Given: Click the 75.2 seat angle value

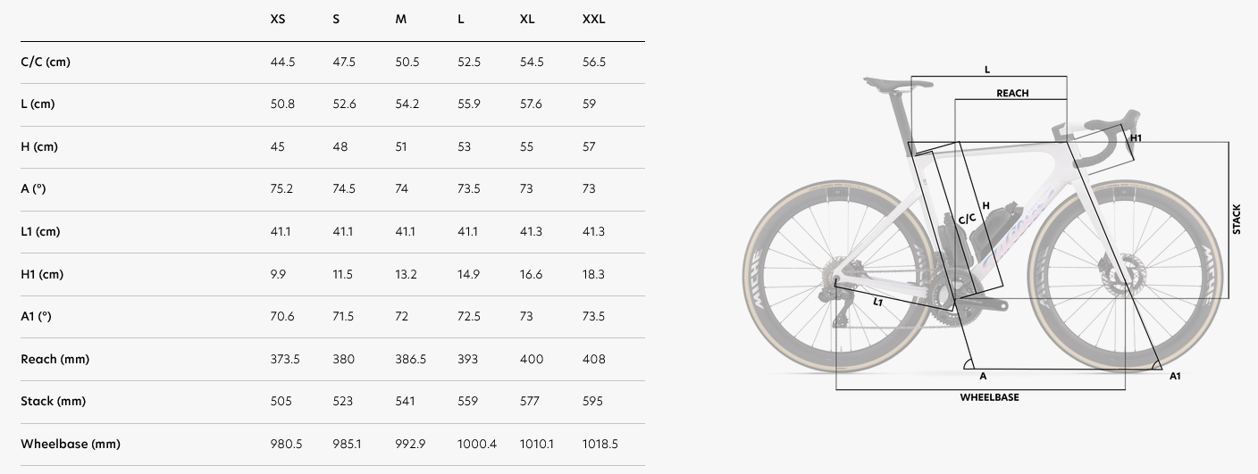Looking at the screenshot, I should [x=281, y=188].
